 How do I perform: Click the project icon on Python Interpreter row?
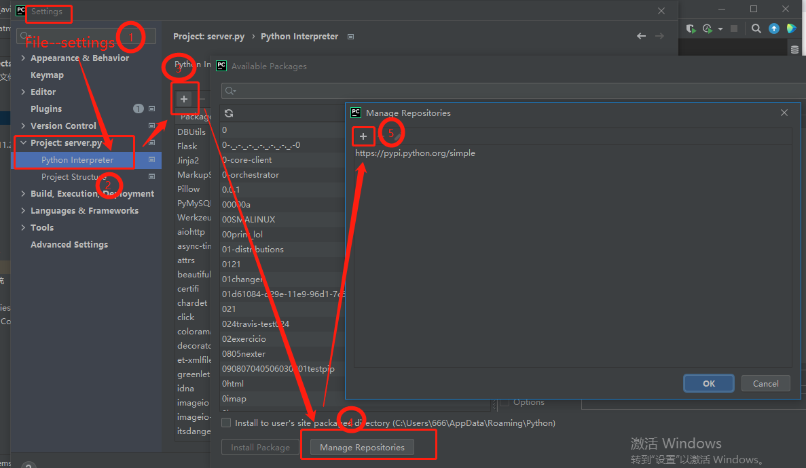(151, 160)
